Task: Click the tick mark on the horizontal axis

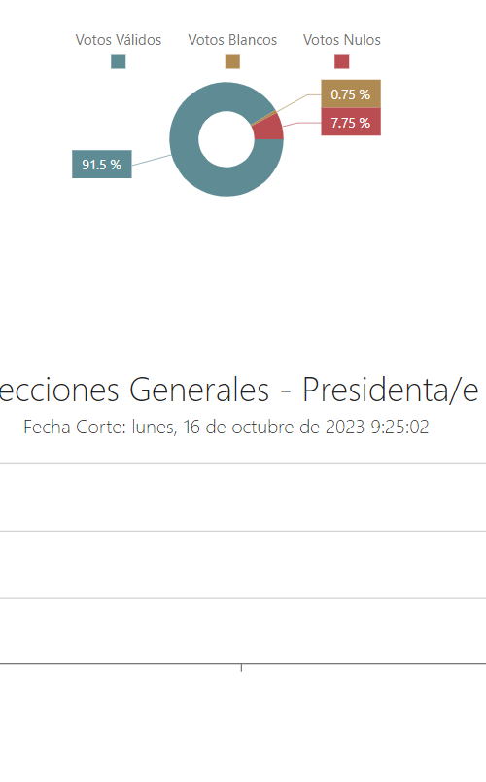Action: point(241,668)
